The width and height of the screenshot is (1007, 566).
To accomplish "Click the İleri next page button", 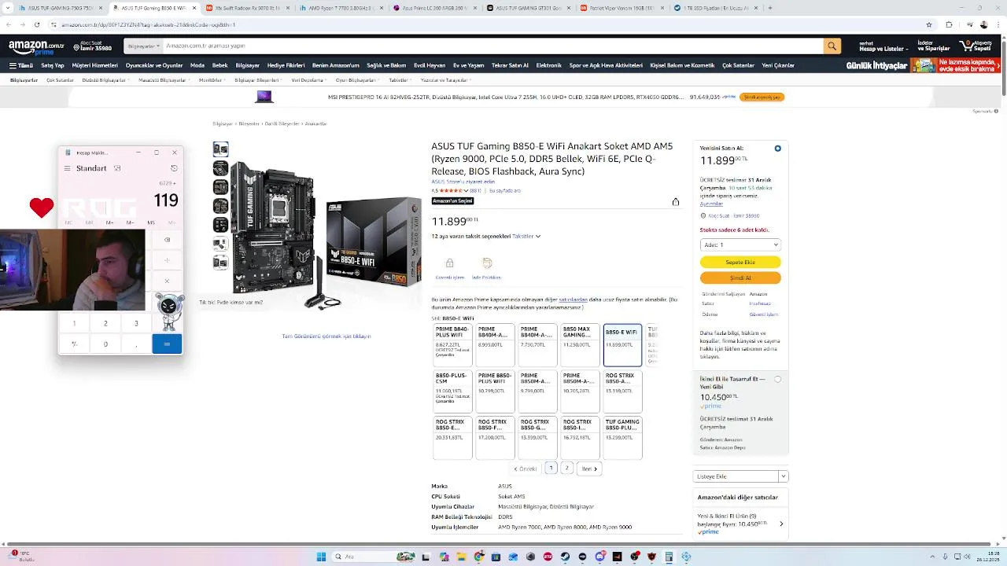I will (x=589, y=469).
